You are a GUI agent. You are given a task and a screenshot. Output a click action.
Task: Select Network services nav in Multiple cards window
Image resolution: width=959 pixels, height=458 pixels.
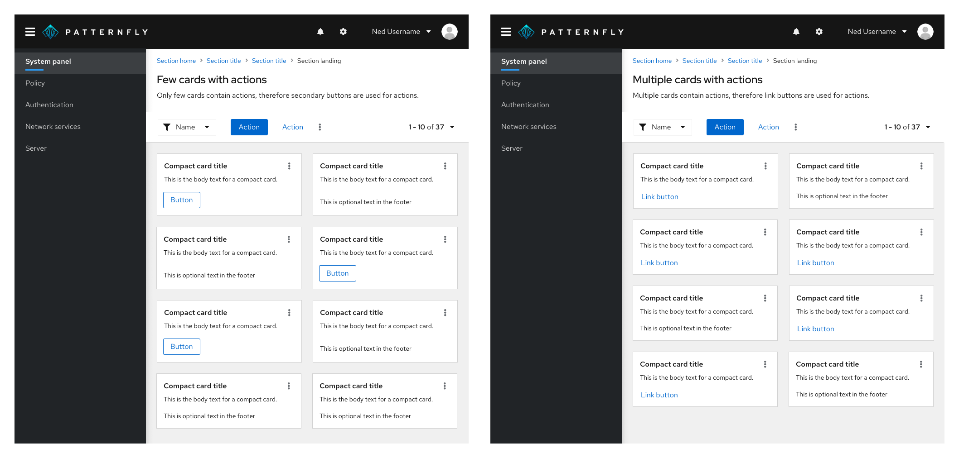click(x=556, y=127)
